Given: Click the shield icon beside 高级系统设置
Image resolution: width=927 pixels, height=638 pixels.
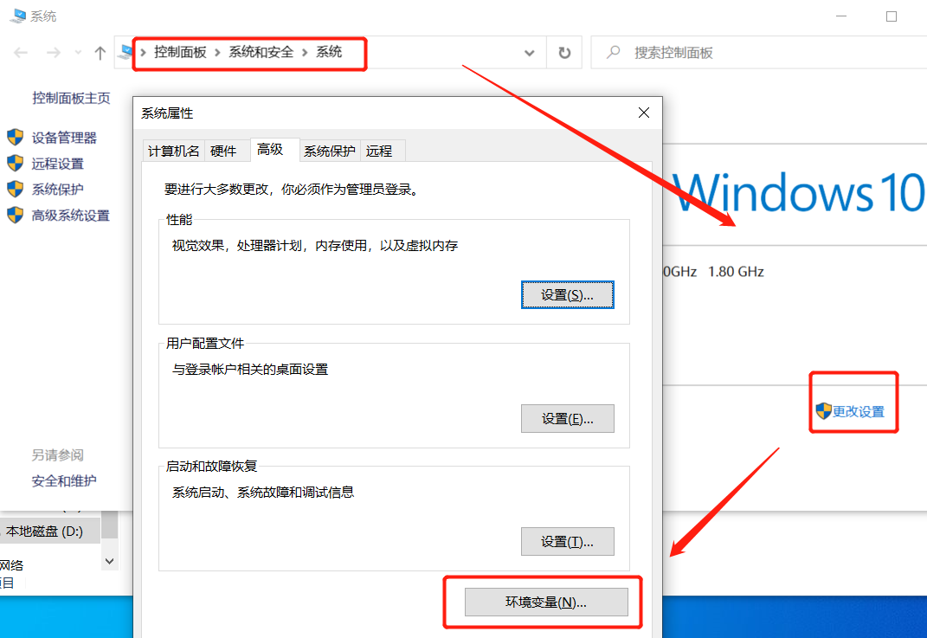Looking at the screenshot, I should coord(15,215).
